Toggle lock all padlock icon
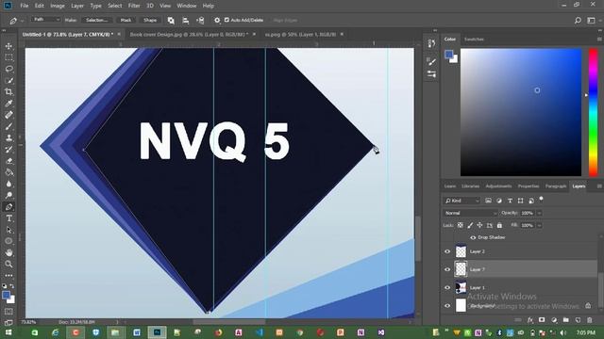 [499, 225]
